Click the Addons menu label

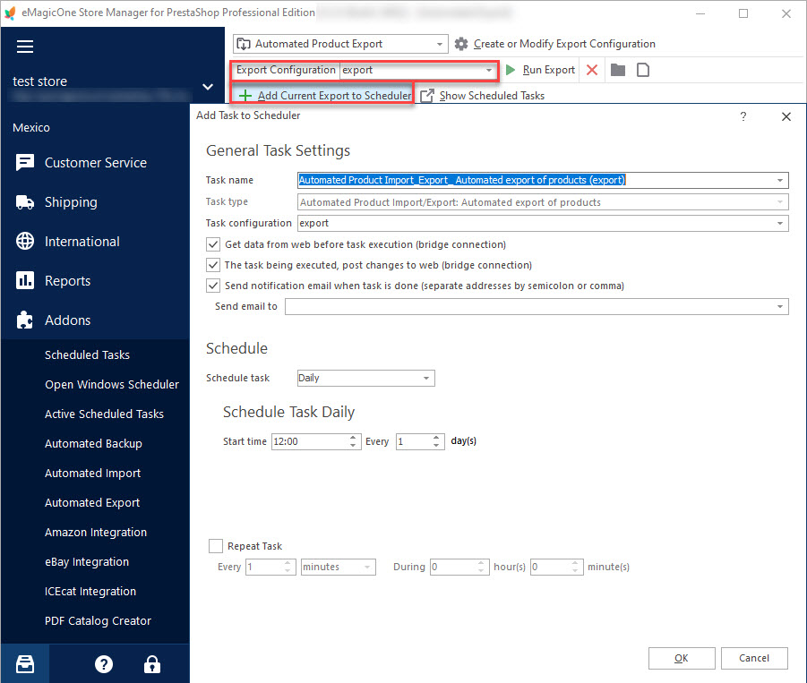67,320
